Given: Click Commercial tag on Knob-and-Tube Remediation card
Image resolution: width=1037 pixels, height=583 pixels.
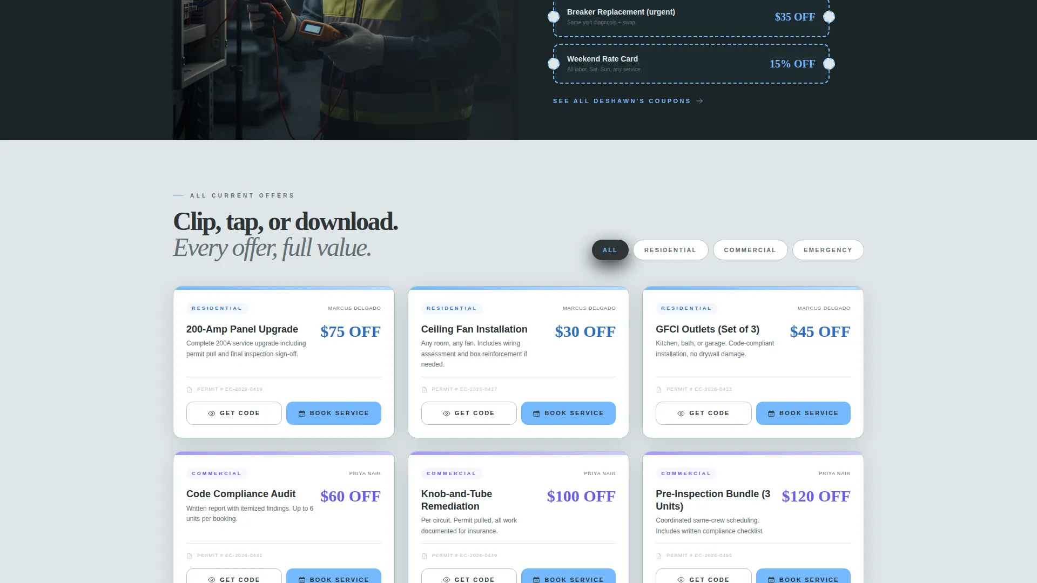Looking at the screenshot, I should pos(452,473).
